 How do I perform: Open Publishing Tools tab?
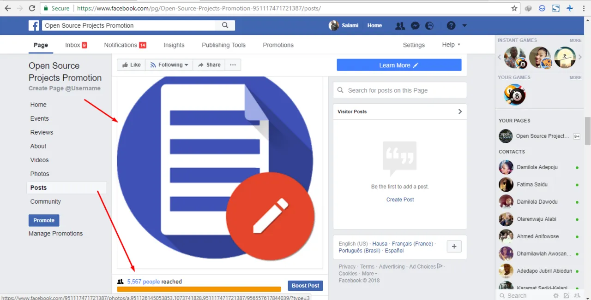click(223, 45)
